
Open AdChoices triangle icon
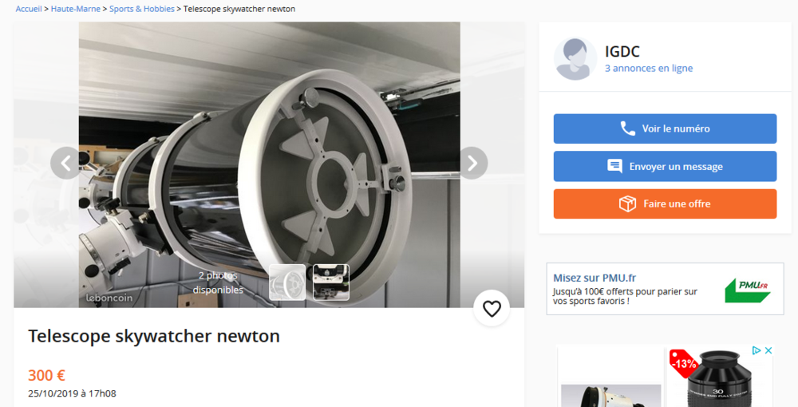click(x=757, y=350)
